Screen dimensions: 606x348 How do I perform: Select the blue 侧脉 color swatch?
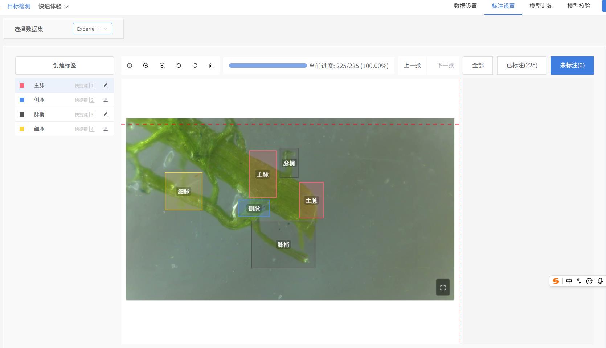click(x=22, y=100)
